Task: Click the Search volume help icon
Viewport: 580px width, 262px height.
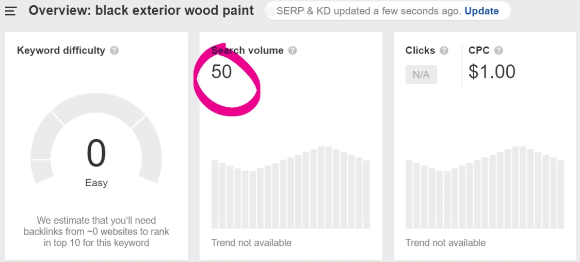Action: click(x=293, y=51)
